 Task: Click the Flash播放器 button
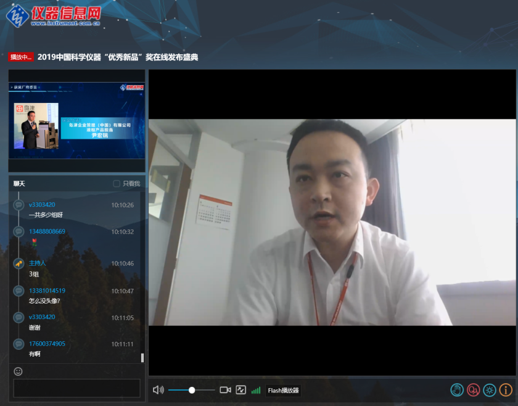283,391
